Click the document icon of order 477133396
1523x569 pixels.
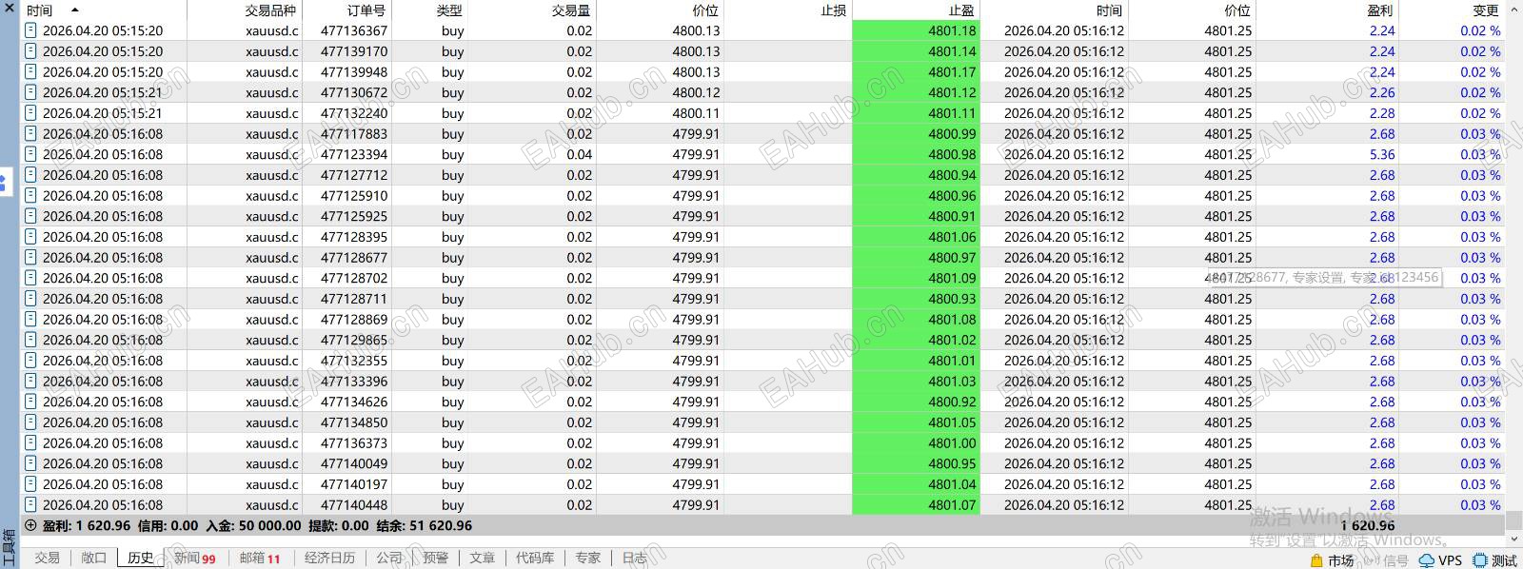point(30,381)
